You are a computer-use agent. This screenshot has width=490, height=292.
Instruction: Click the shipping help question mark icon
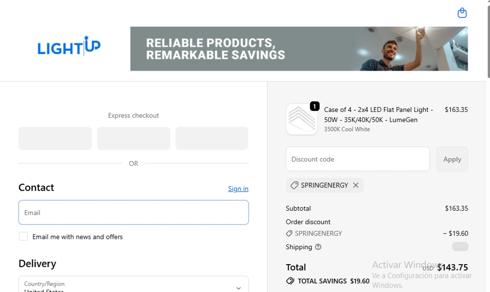318,247
